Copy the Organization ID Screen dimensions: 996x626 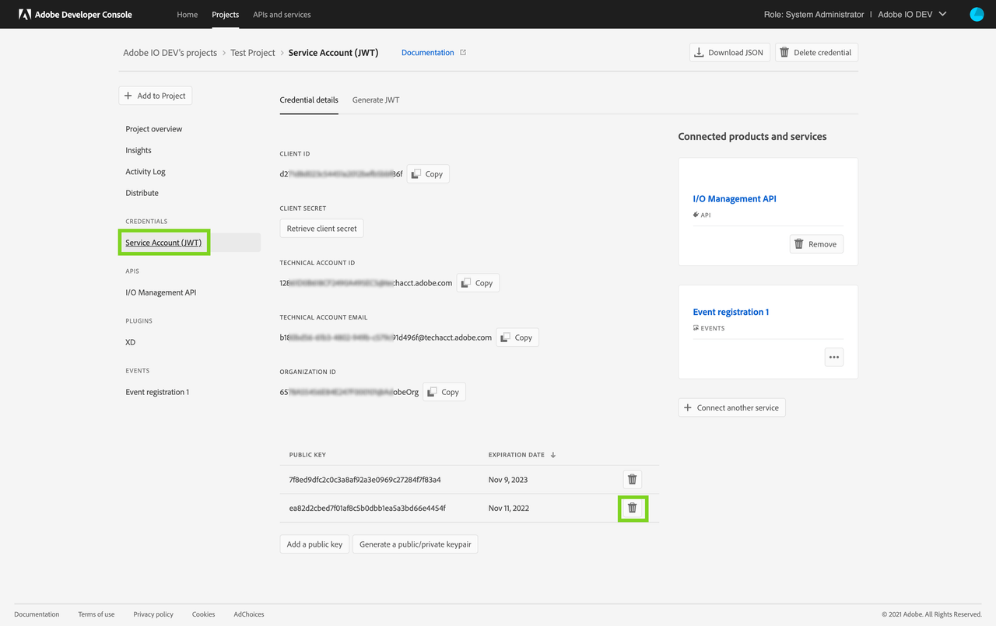coord(444,392)
